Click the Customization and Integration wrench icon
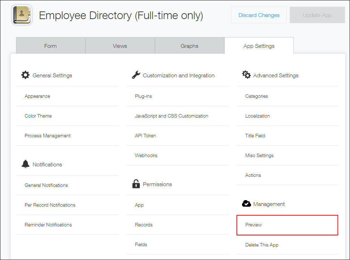Viewport: 350px width, 260px height. click(136, 75)
